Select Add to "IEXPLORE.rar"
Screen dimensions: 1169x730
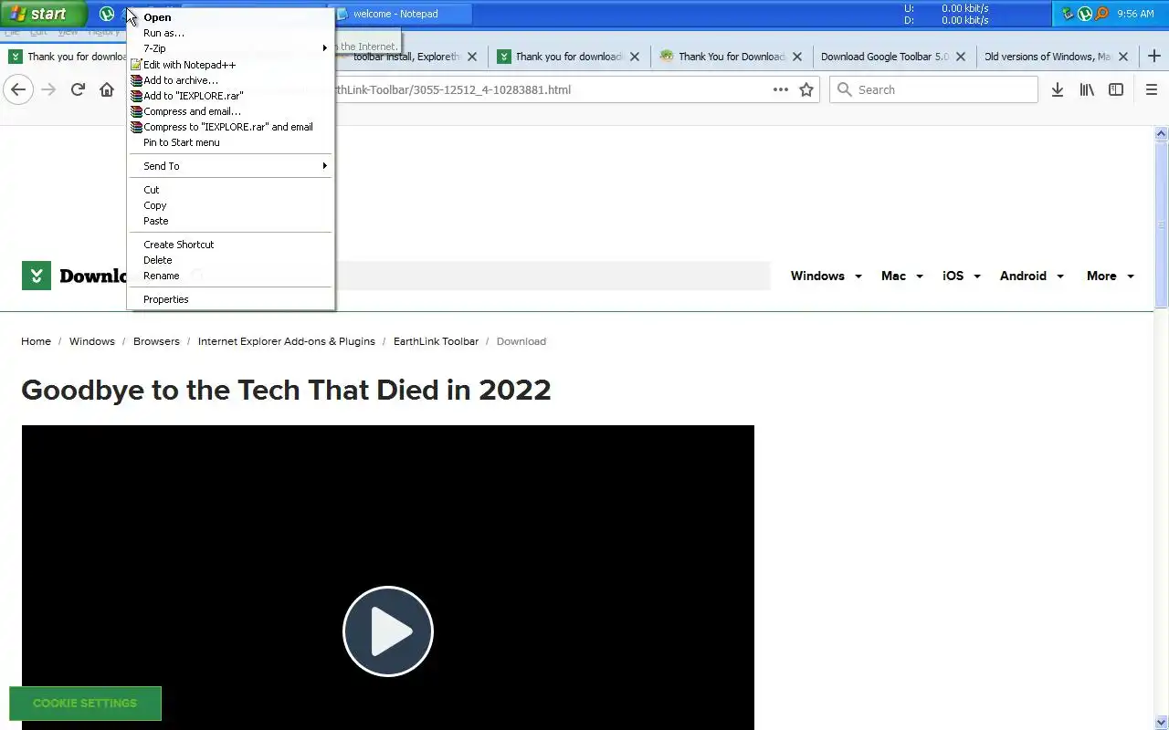(x=230, y=96)
